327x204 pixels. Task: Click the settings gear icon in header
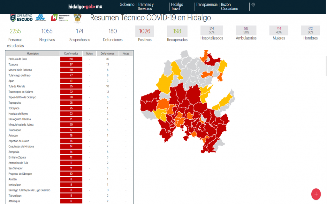253,5
